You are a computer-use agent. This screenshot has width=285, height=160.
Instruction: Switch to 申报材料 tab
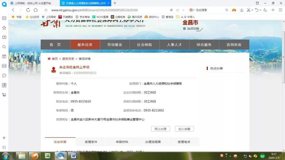point(122,142)
